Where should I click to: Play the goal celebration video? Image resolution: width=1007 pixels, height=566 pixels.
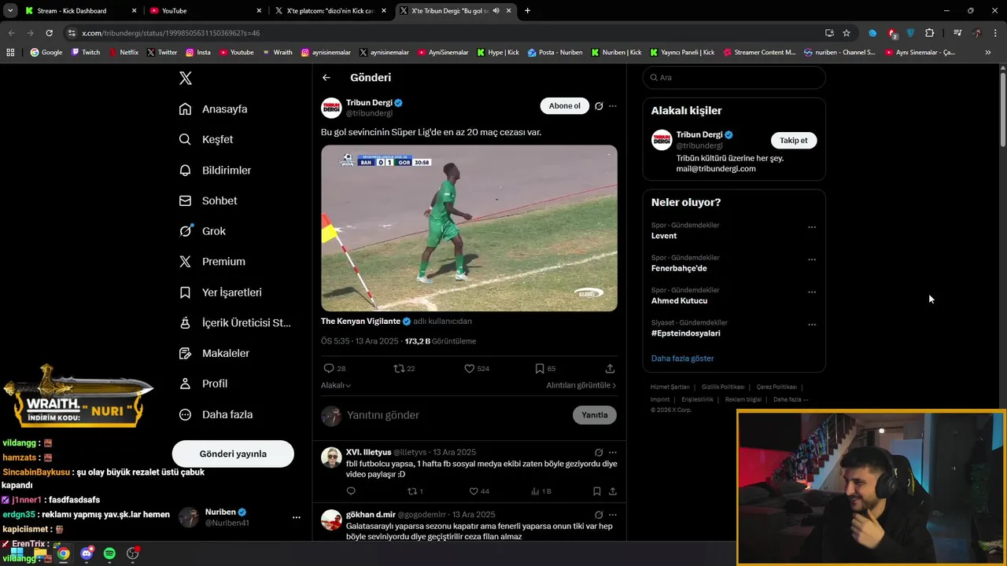pos(469,228)
